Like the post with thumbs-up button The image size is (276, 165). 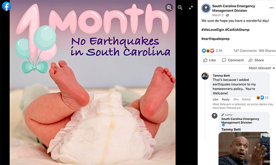(x=209, y=60)
